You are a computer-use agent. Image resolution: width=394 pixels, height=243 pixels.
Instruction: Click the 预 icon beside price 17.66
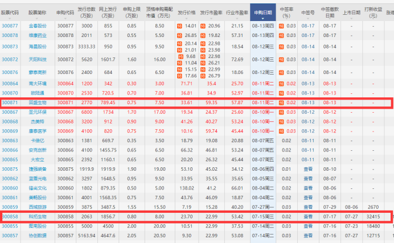click(179, 76)
